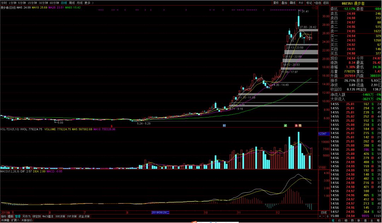Click the 大宗流入 value -3621万
Viewport: 382px width, 223px height.
[x=368, y=99]
